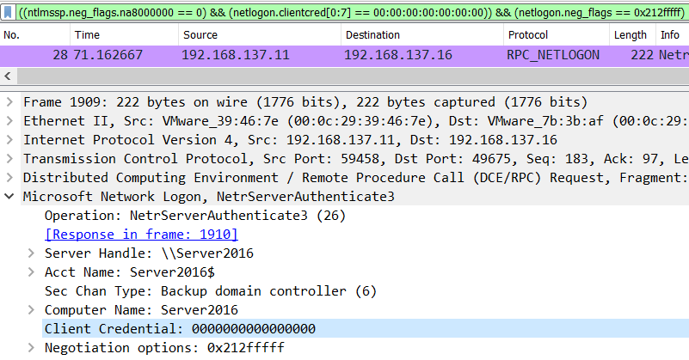Expand the Ethernet II section

tap(9, 121)
